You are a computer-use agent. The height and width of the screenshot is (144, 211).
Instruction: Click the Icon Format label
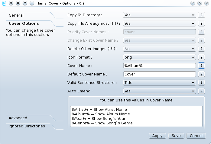point(80,57)
